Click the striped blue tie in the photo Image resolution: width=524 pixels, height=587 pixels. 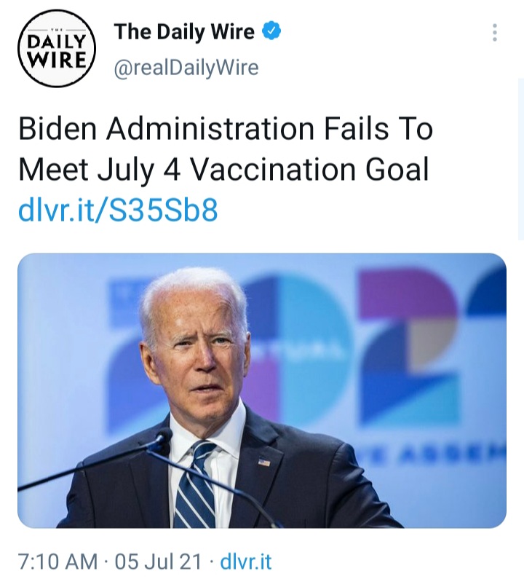tap(196, 485)
